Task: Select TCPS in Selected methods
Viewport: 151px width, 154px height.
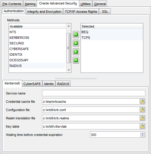Action: tap(112, 38)
